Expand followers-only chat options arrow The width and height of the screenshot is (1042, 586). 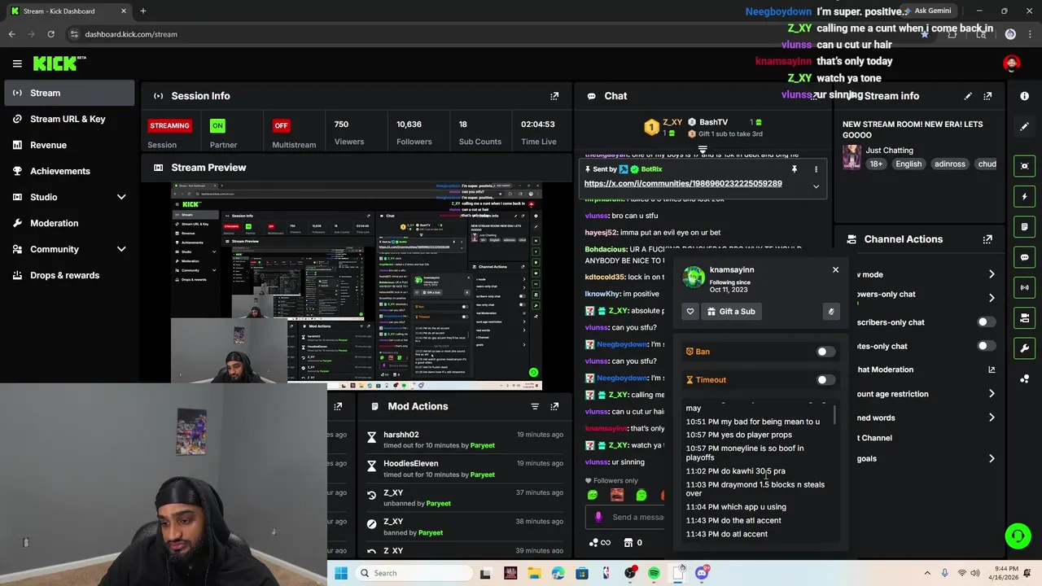tap(992, 298)
